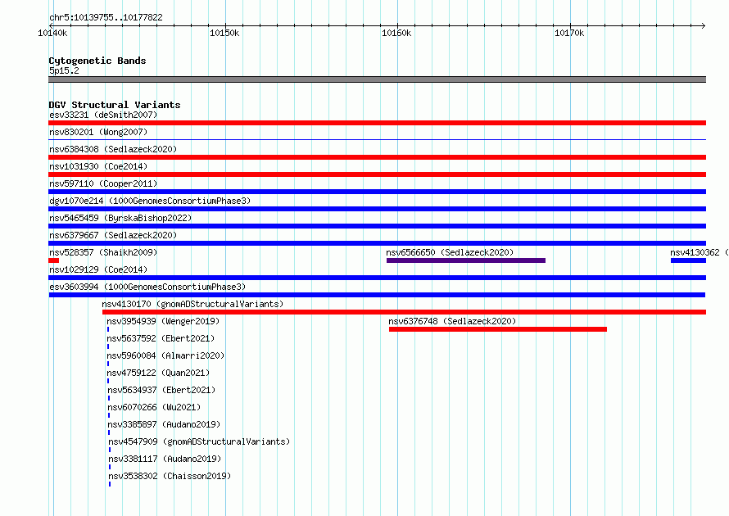The width and height of the screenshot is (729, 516).
Task: Click the 10150k ruler mark
Action: pos(224,33)
